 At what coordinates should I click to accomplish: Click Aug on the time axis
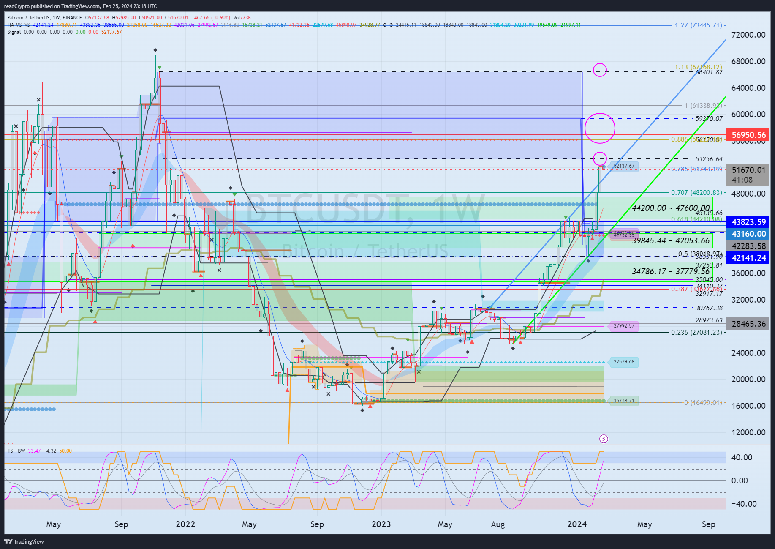click(x=498, y=524)
